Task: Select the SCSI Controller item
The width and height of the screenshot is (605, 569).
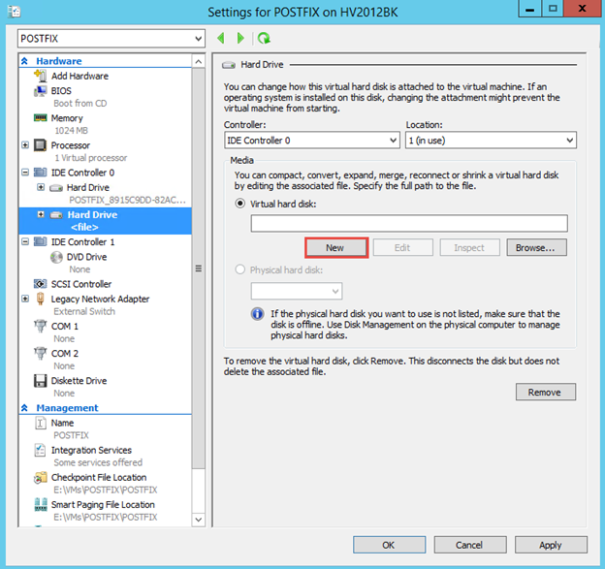Action: 81,284
